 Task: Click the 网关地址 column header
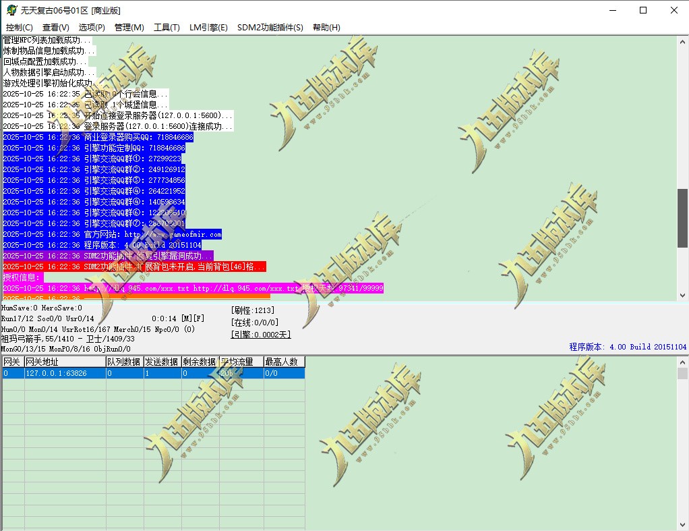(x=65, y=362)
